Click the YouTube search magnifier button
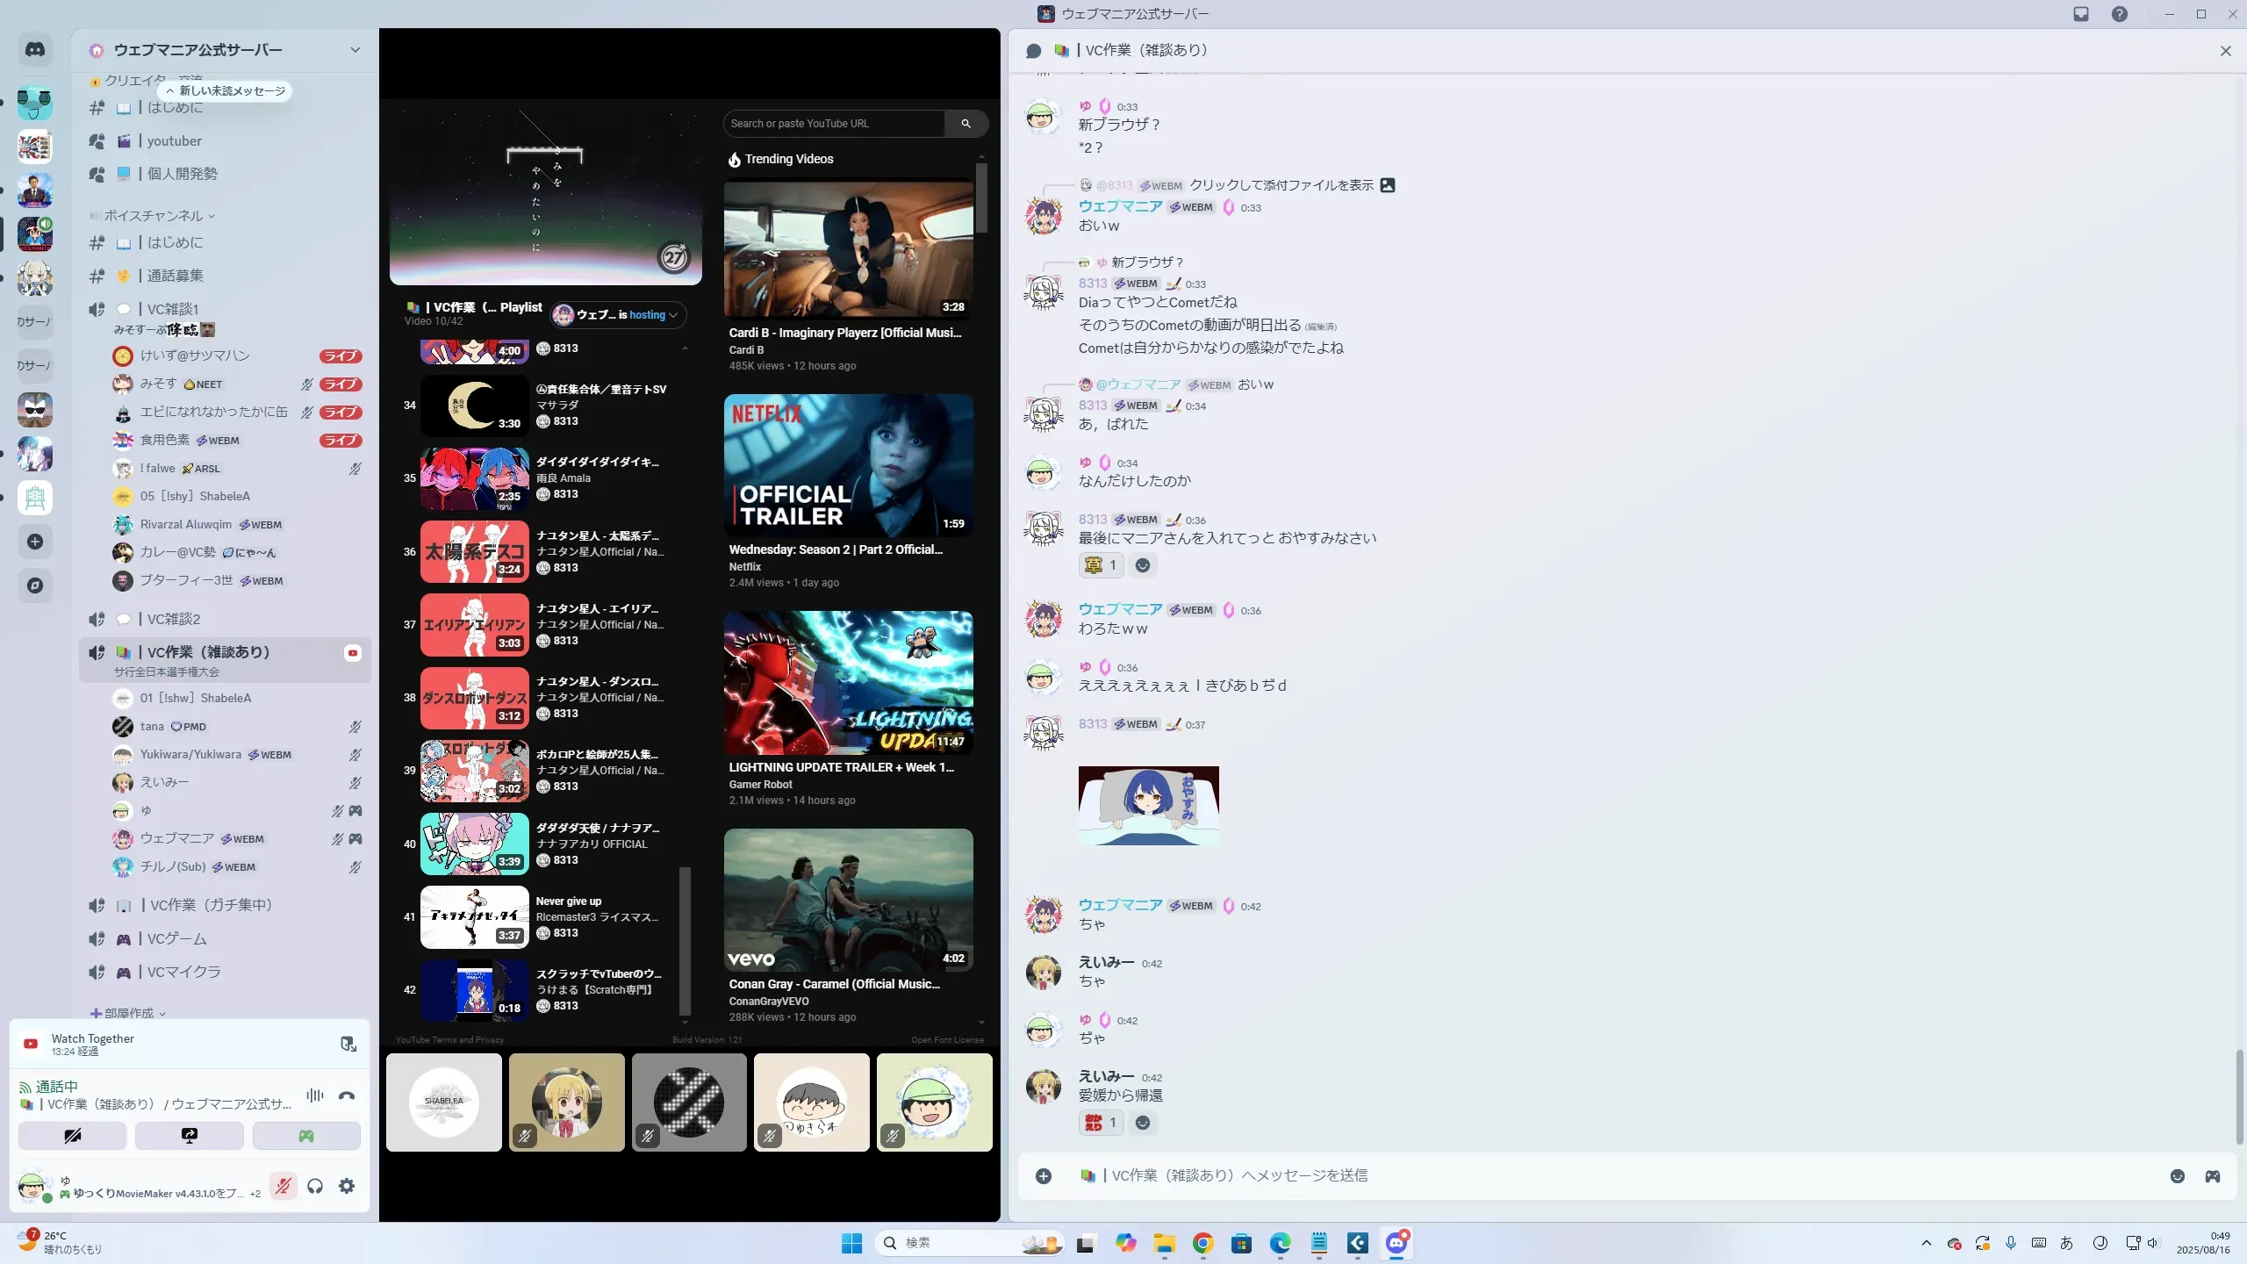The image size is (2247, 1264). pyautogui.click(x=966, y=124)
